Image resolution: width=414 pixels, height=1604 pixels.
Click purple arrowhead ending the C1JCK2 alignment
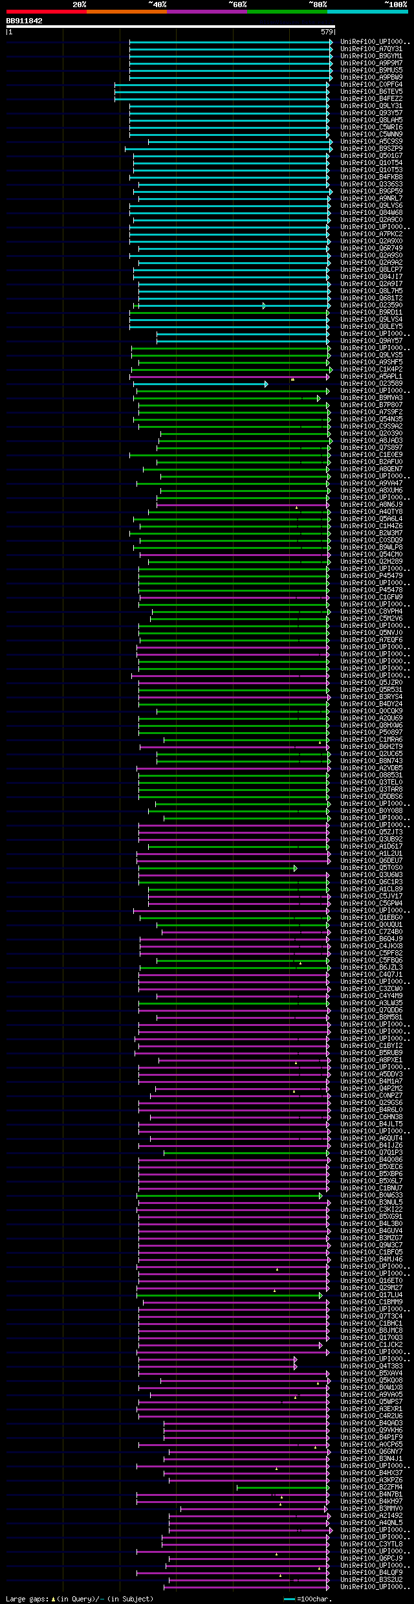(x=321, y=1345)
